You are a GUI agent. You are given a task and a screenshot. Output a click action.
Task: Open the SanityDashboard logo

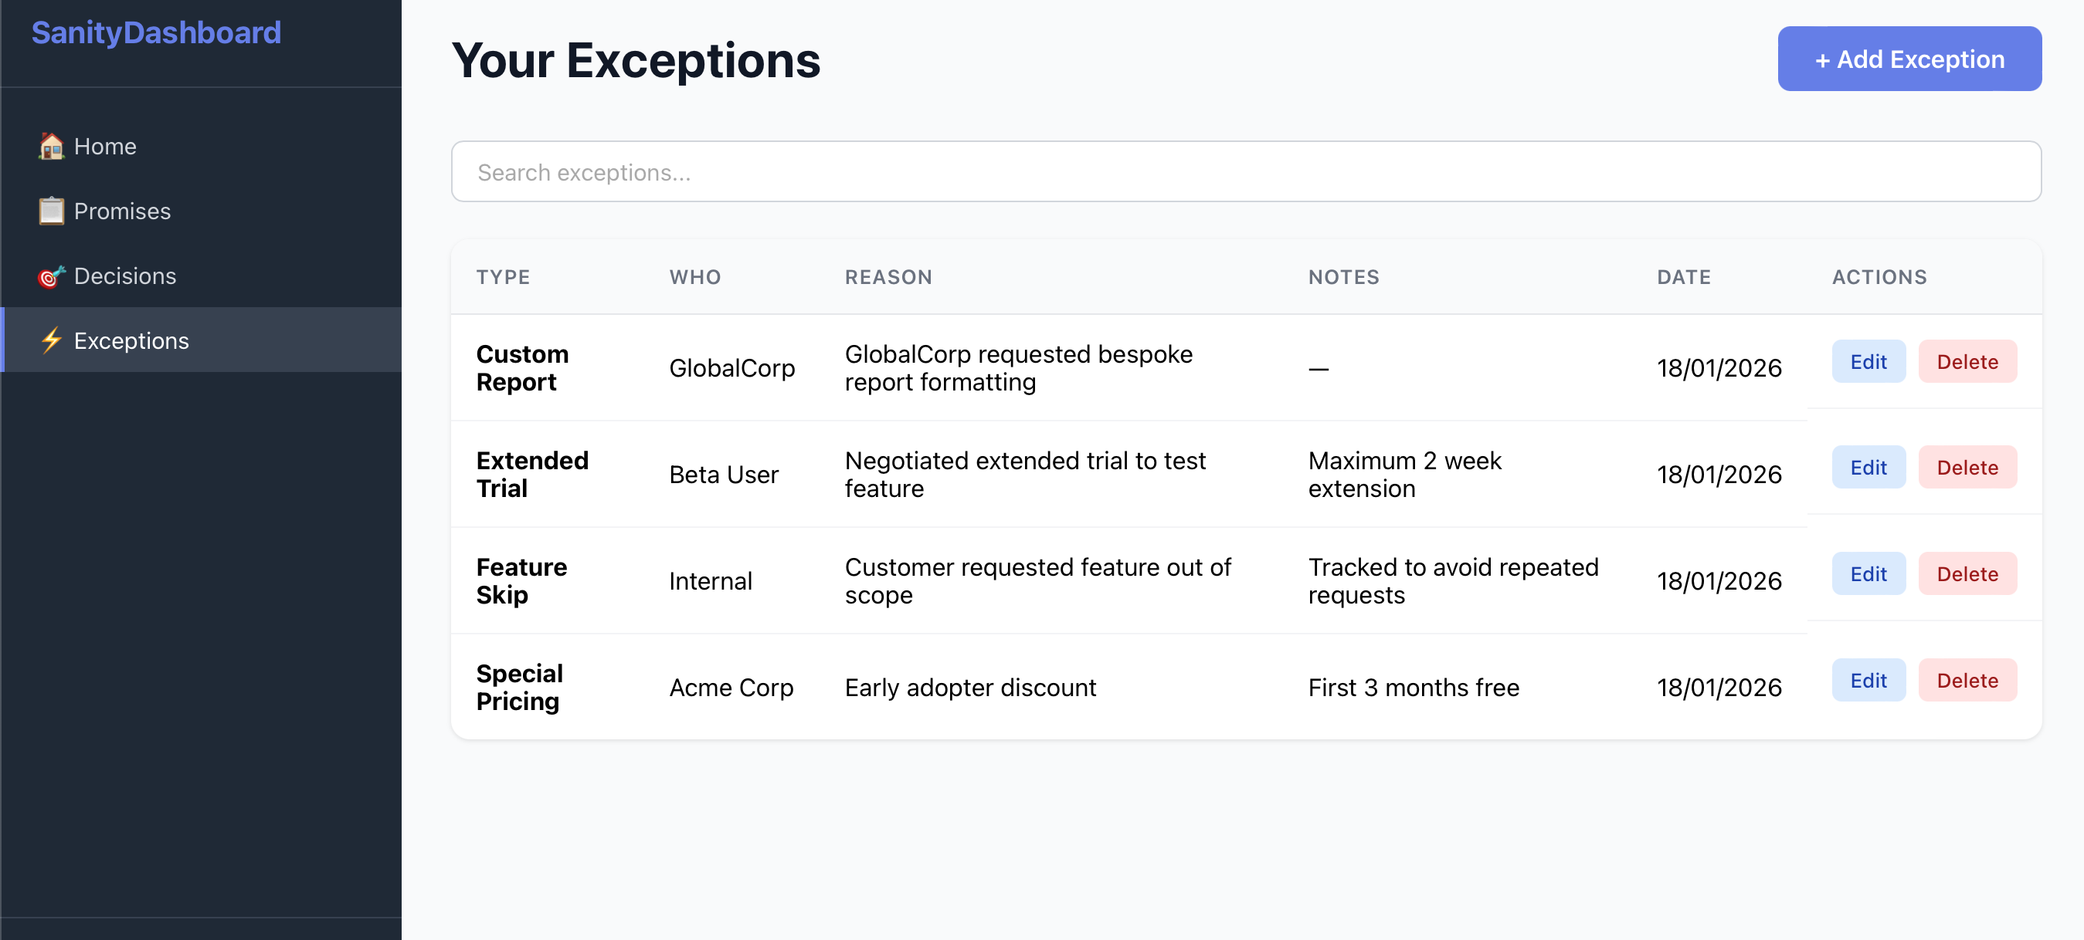[156, 32]
